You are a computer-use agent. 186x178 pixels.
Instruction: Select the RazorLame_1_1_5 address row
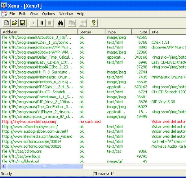[38, 97]
